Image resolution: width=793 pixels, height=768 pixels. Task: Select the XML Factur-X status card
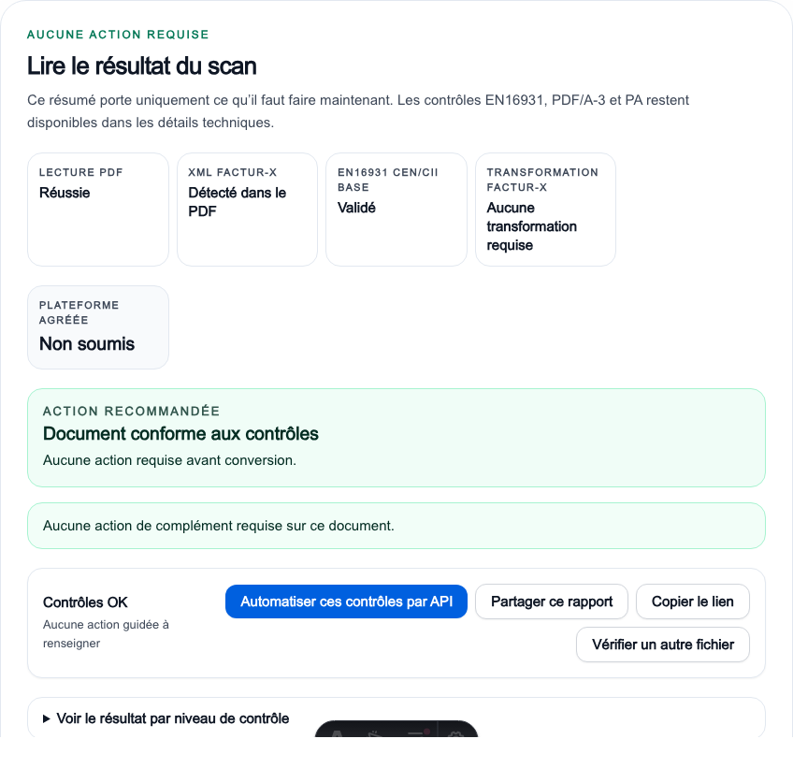coord(247,210)
